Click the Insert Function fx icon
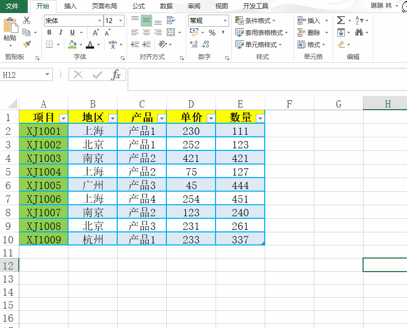This screenshot has width=407, height=328. [x=116, y=75]
